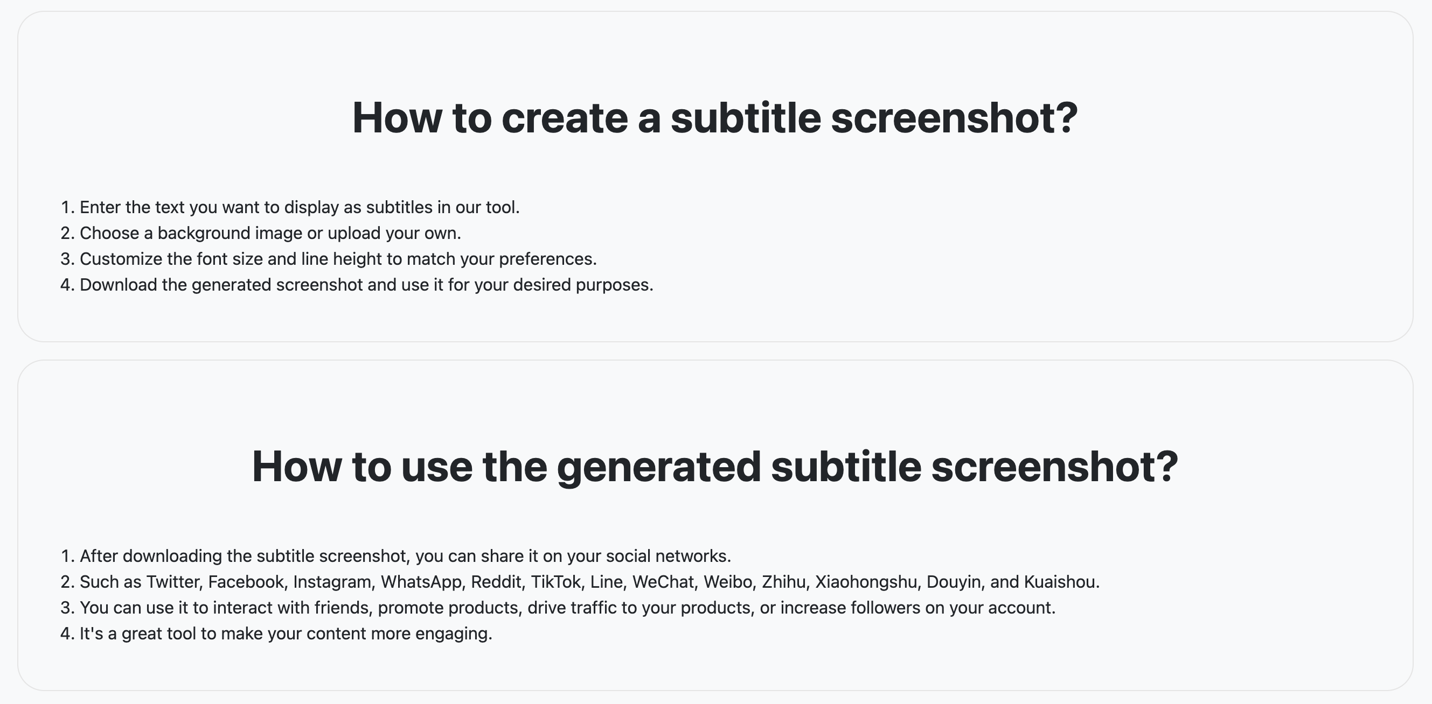
Task: Click the word 'TikTok' in the social list
Action: tap(556, 582)
